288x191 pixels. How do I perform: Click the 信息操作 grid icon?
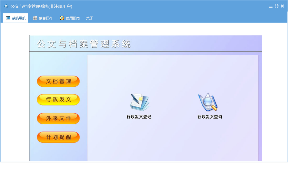pos(35,18)
